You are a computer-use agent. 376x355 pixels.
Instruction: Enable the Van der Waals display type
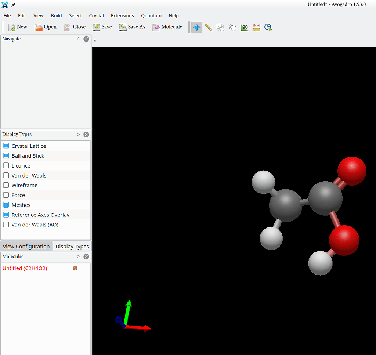[x=6, y=175]
